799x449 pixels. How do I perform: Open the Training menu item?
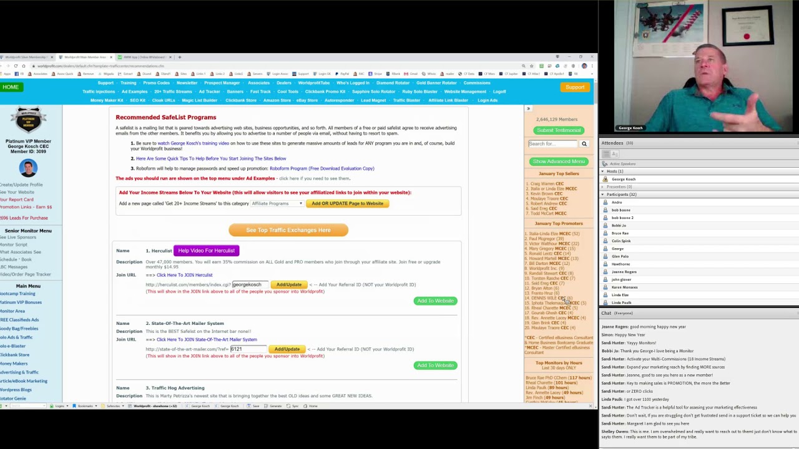[129, 83]
